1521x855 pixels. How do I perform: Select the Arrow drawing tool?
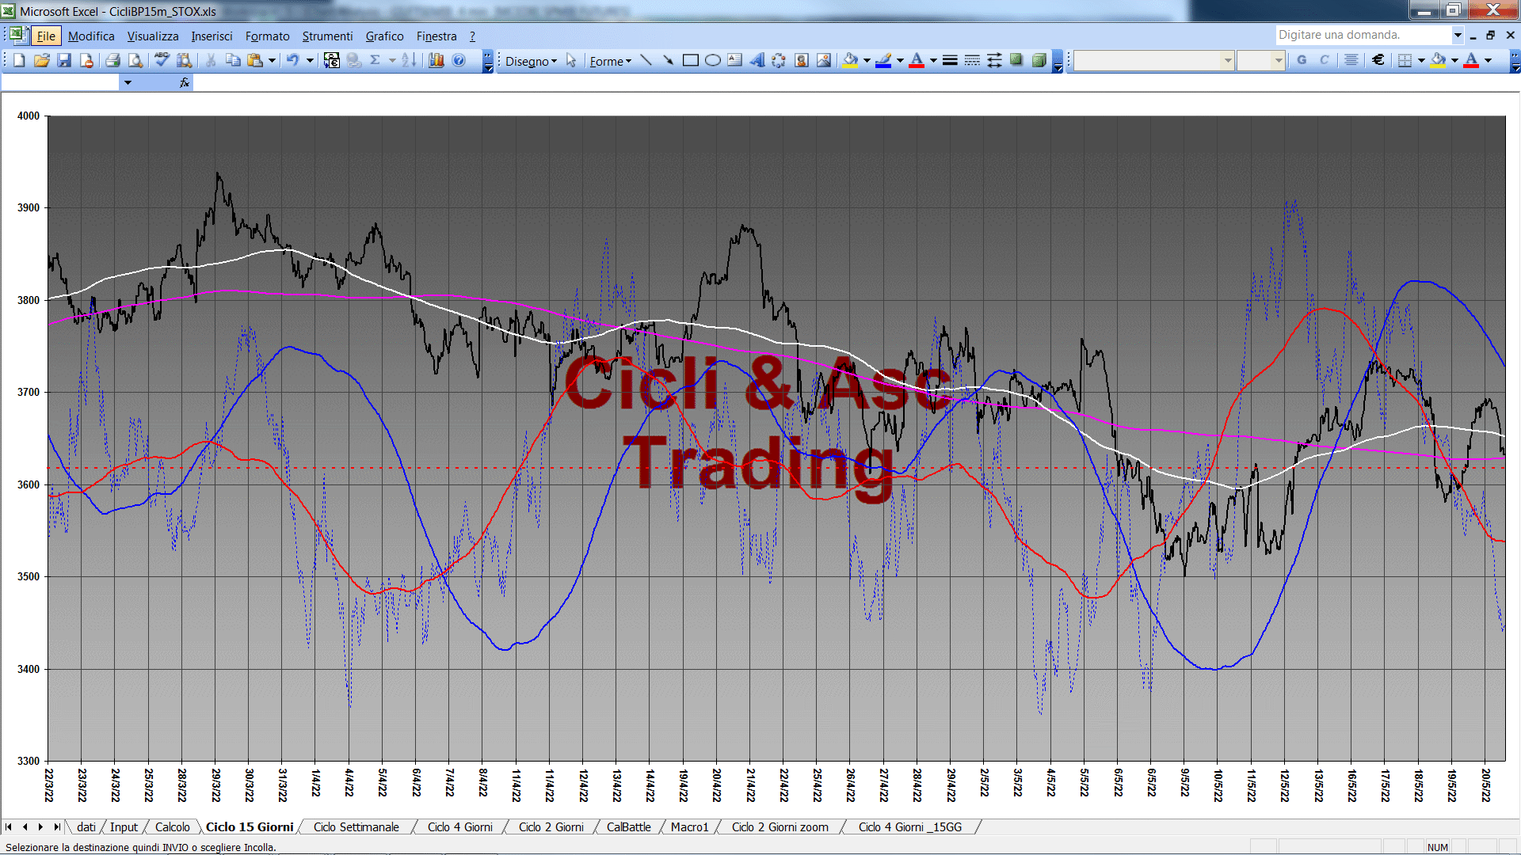(x=668, y=60)
